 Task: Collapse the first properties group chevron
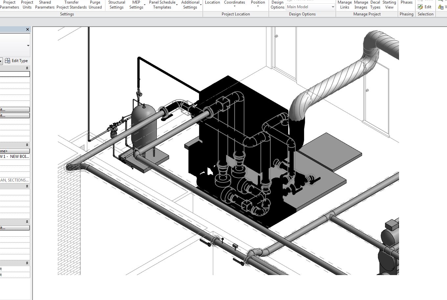tap(27, 68)
